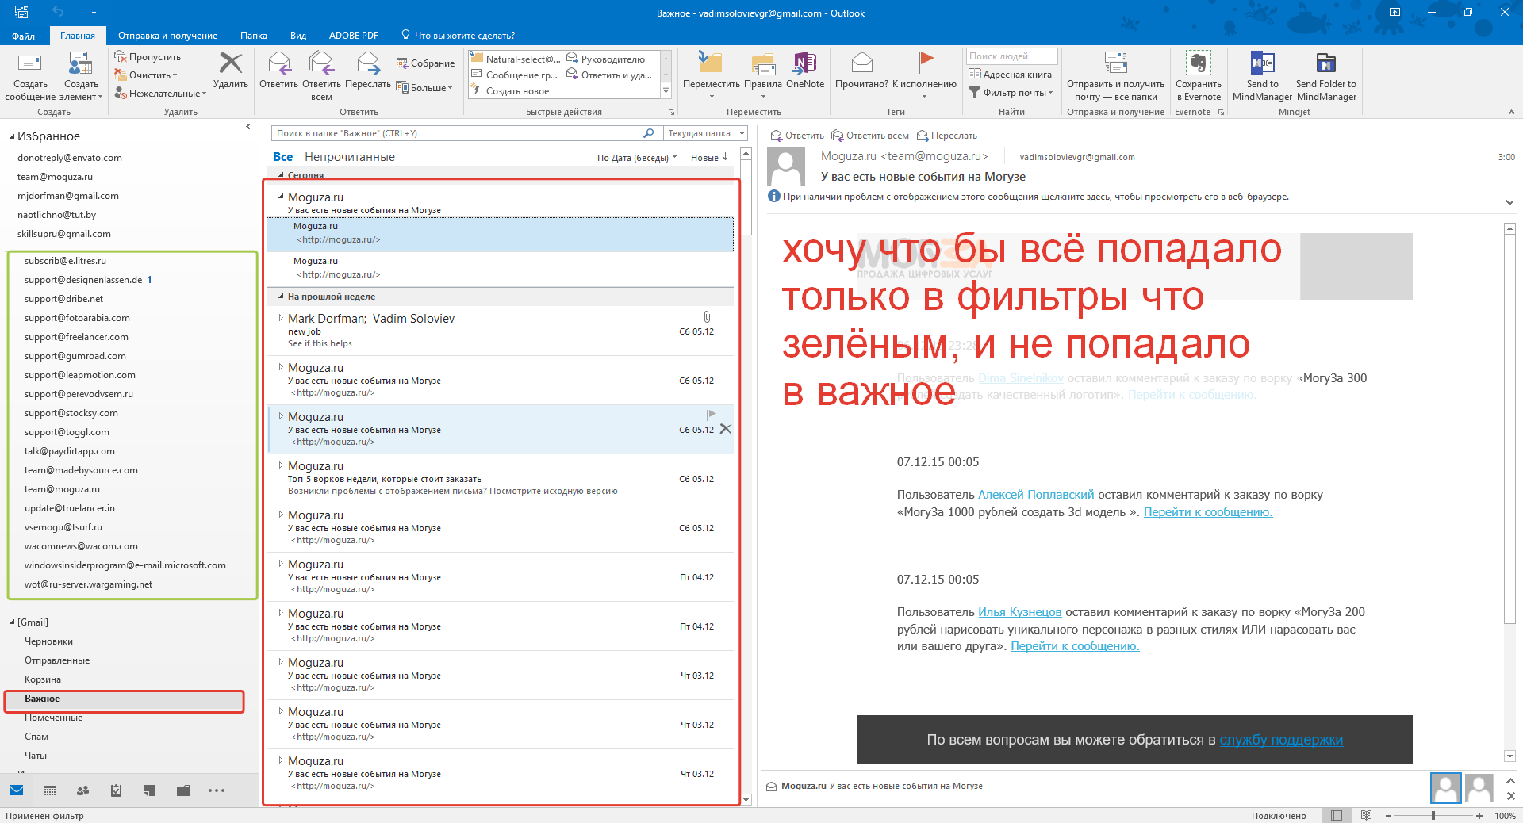
Task: Expand the Mark Dorfman conversation
Action: (281, 318)
